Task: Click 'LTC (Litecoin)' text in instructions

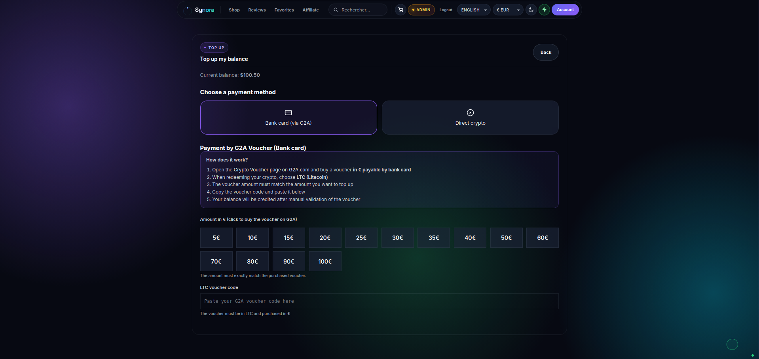Action: 312,177
